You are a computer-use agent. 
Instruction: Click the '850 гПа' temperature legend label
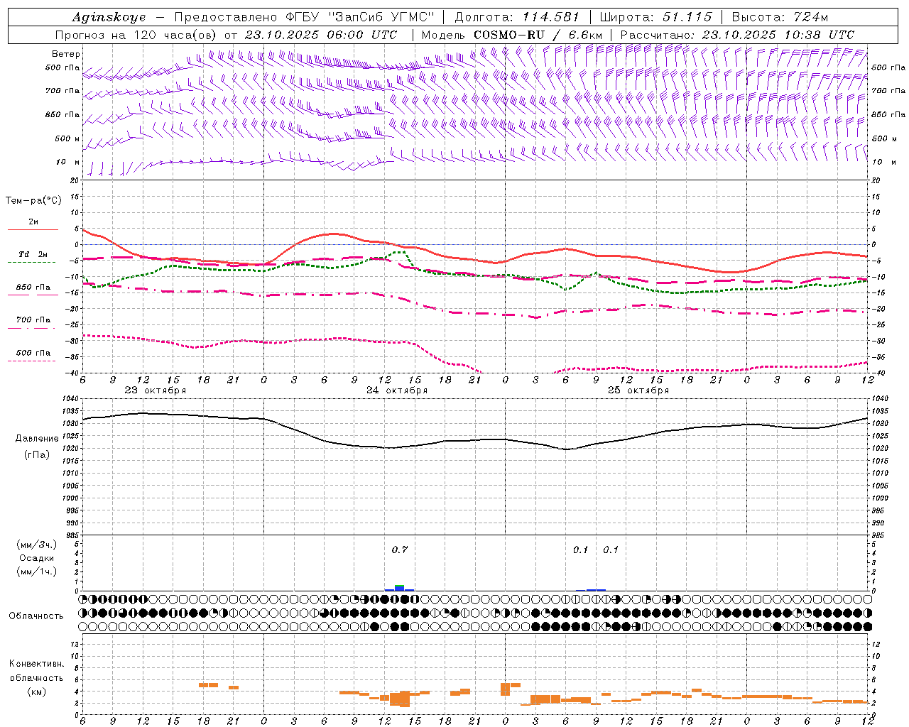(x=33, y=288)
